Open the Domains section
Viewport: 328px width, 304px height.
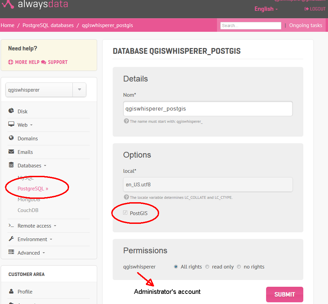28,139
